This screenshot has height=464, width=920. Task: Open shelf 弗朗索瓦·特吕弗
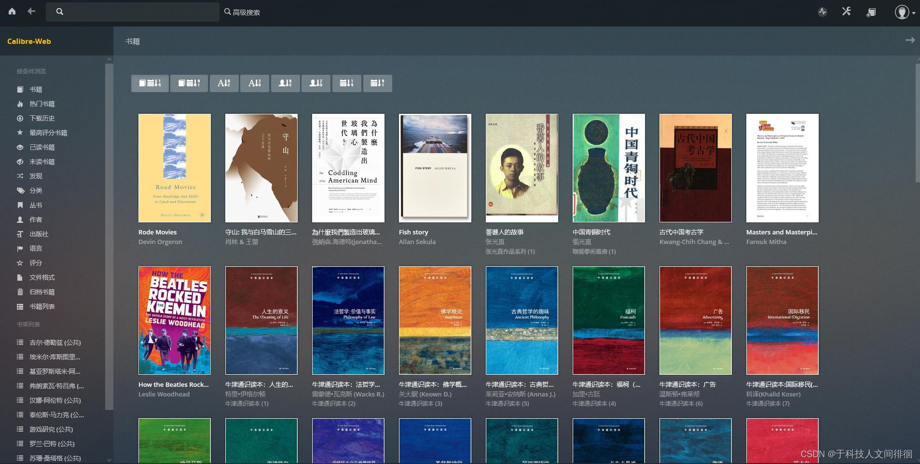coord(56,386)
